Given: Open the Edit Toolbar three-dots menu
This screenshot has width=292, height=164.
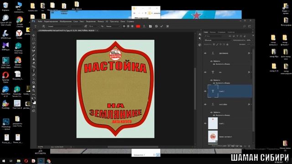Looking at the screenshot, I should click(x=34, y=94).
